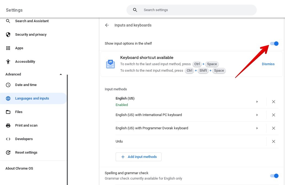
Task: Turn off Spelling and grammar check
Action: pos(274,176)
